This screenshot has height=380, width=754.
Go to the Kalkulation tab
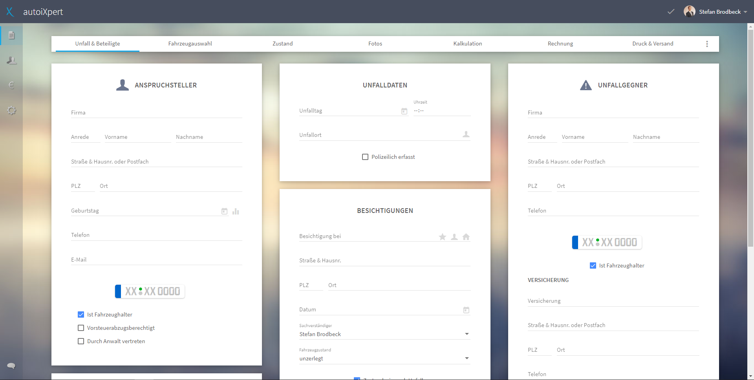pyautogui.click(x=468, y=44)
